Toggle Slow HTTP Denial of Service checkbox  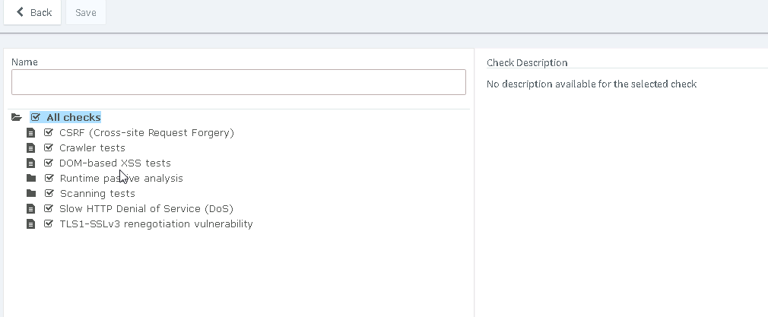click(x=49, y=209)
